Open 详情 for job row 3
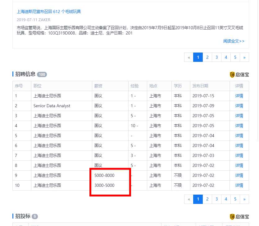 (239, 116)
